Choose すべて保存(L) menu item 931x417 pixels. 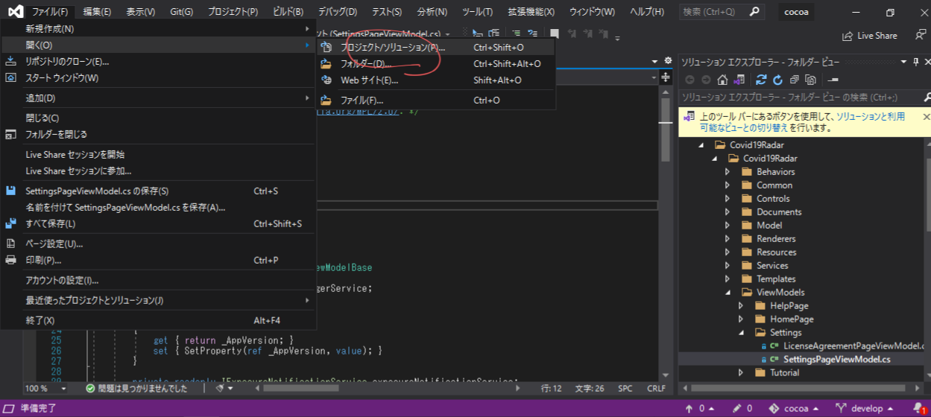[158, 223]
